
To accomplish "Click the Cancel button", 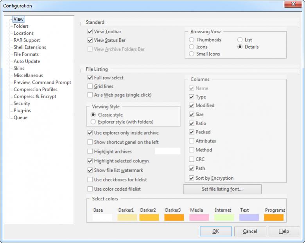I will coord(250,231).
